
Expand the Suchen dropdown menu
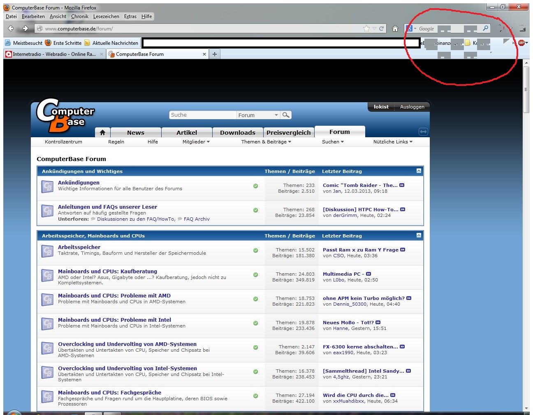333,142
